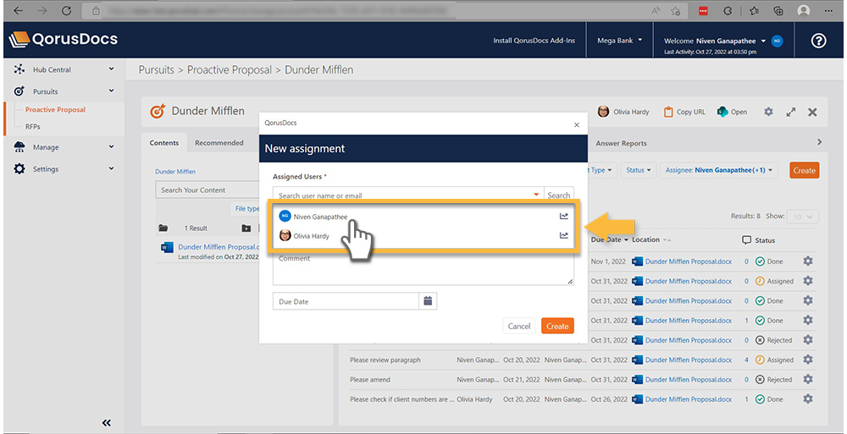Image resolution: width=847 pixels, height=434 pixels.
Task: Collapse the sidebar with double-chevron icon
Action: click(x=107, y=422)
